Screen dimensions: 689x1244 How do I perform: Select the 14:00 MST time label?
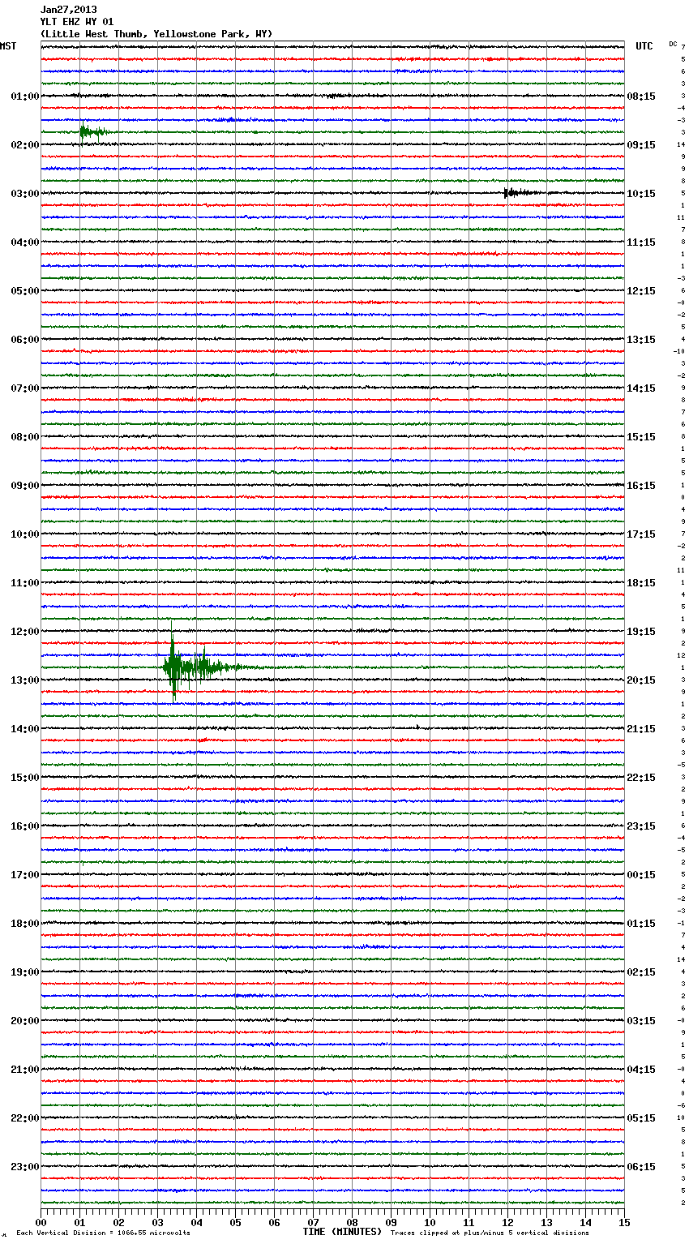[x=24, y=729]
